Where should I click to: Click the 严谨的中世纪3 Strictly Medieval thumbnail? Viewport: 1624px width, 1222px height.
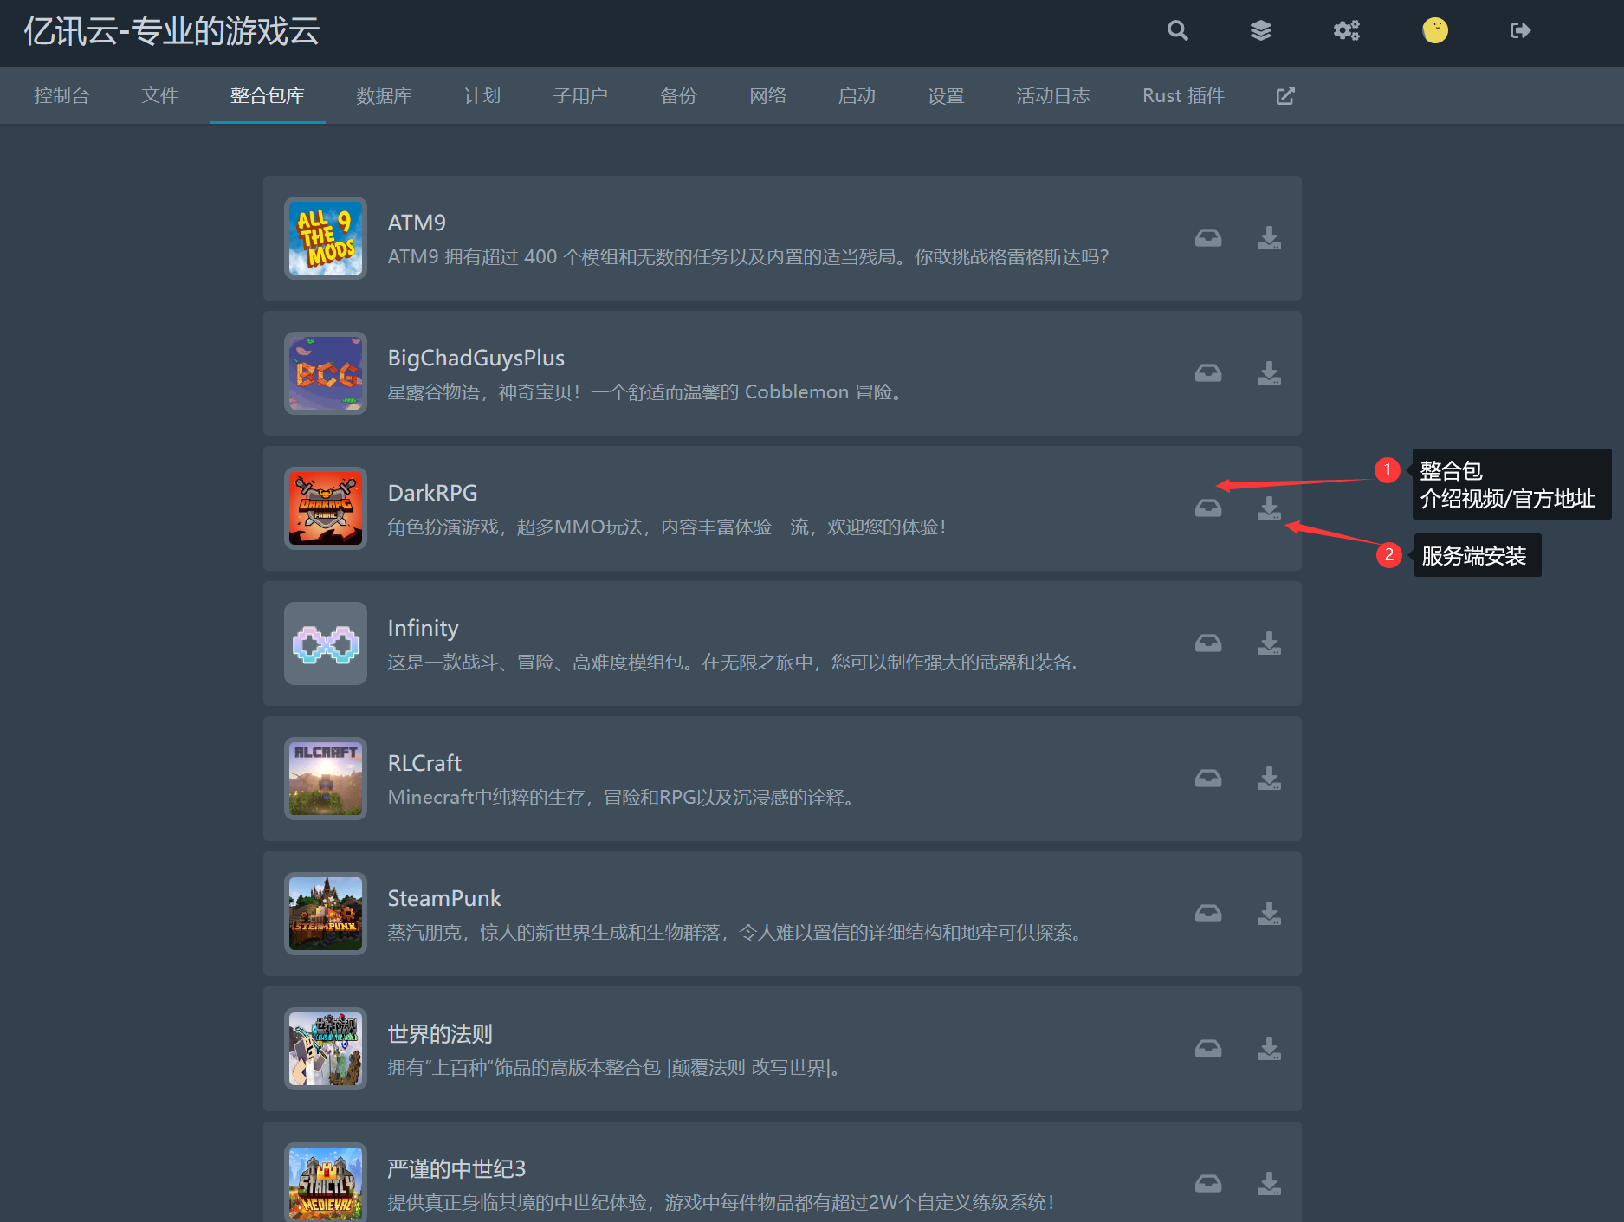pos(326,1182)
